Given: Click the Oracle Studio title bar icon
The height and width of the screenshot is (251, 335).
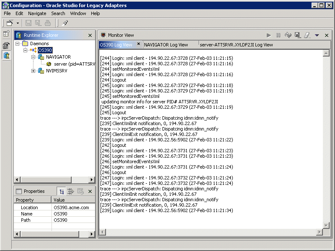Looking at the screenshot, I should [5, 5].
